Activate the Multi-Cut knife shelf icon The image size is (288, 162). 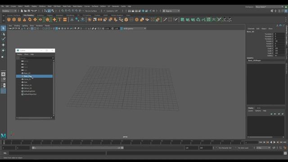click(x=165, y=19)
